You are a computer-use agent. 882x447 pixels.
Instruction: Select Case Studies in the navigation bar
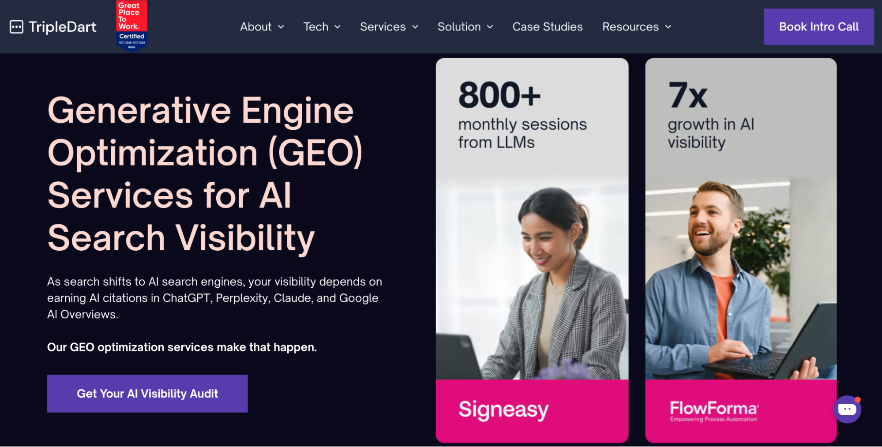tap(547, 27)
